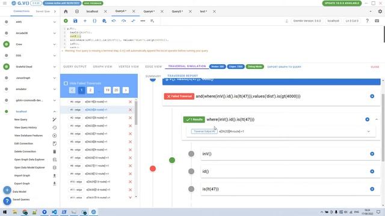The height and width of the screenshot is (216, 385).
Task: Expand the Traversal Output #0 row
Action: (x=369, y=131)
